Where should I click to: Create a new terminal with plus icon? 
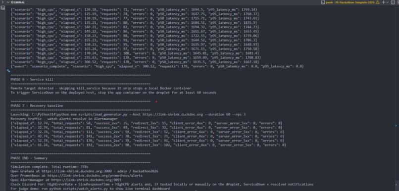384,2
